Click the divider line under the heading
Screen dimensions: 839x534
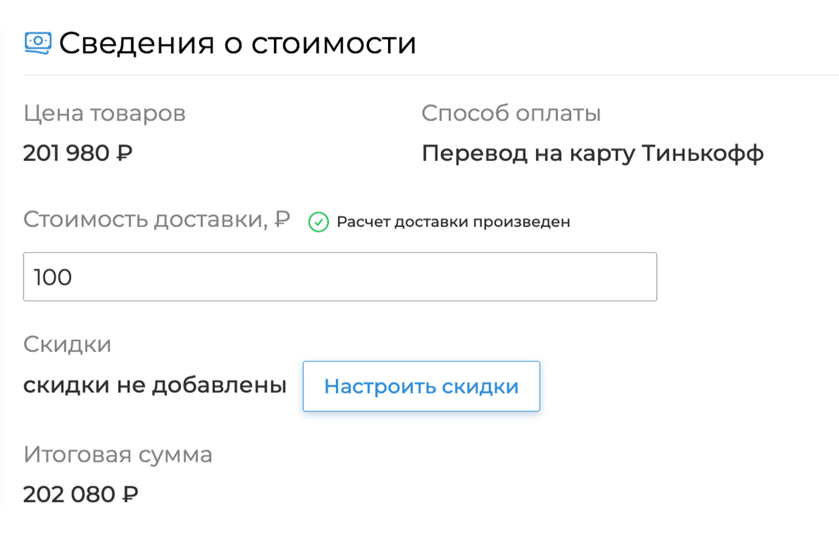click(419, 75)
